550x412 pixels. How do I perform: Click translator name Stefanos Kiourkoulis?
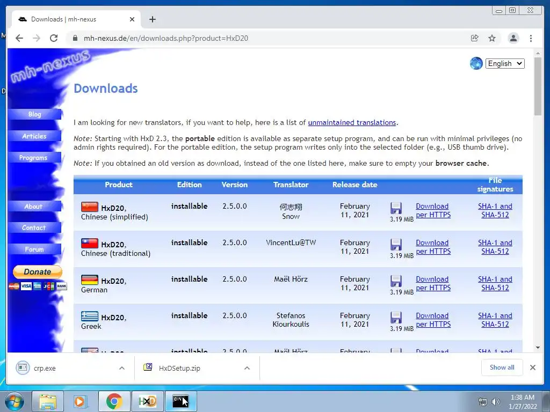click(x=291, y=320)
